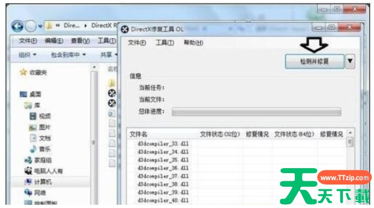Click first DirectX repair executable icon in file list
Image resolution: width=374 pixels, height=208 pixels.
pos(112,93)
